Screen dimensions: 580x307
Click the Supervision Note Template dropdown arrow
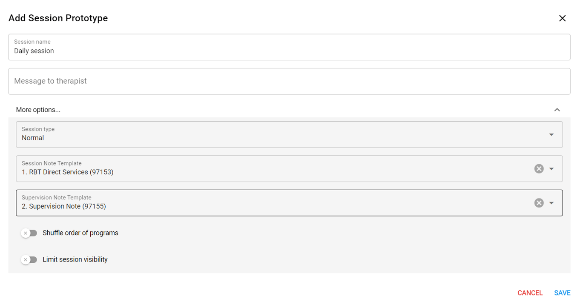pos(551,203)
